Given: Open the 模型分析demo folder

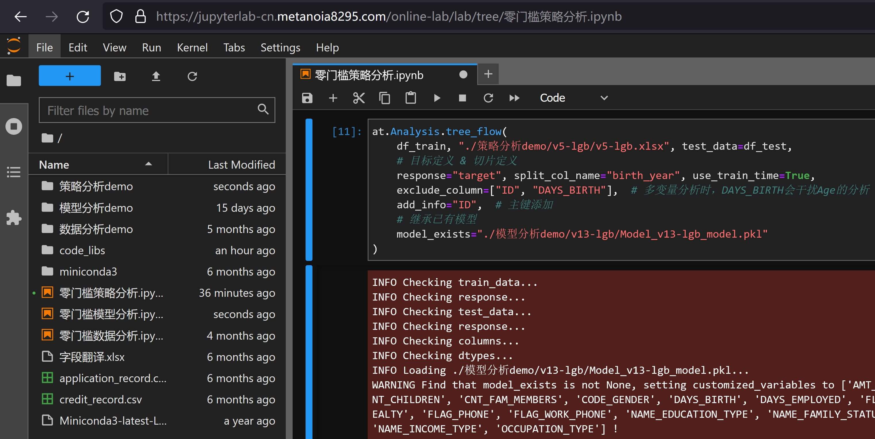Looking at the screenshot, I should 96,207.
